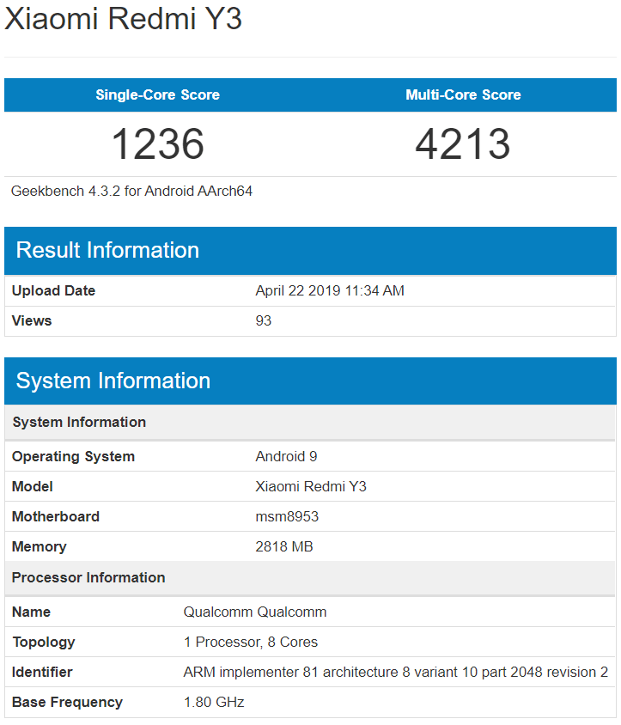The image size is (621, 725).
Task: Select the 'ARM implementer 81 architecture 8' identifier value
Action: click(396, 672)
